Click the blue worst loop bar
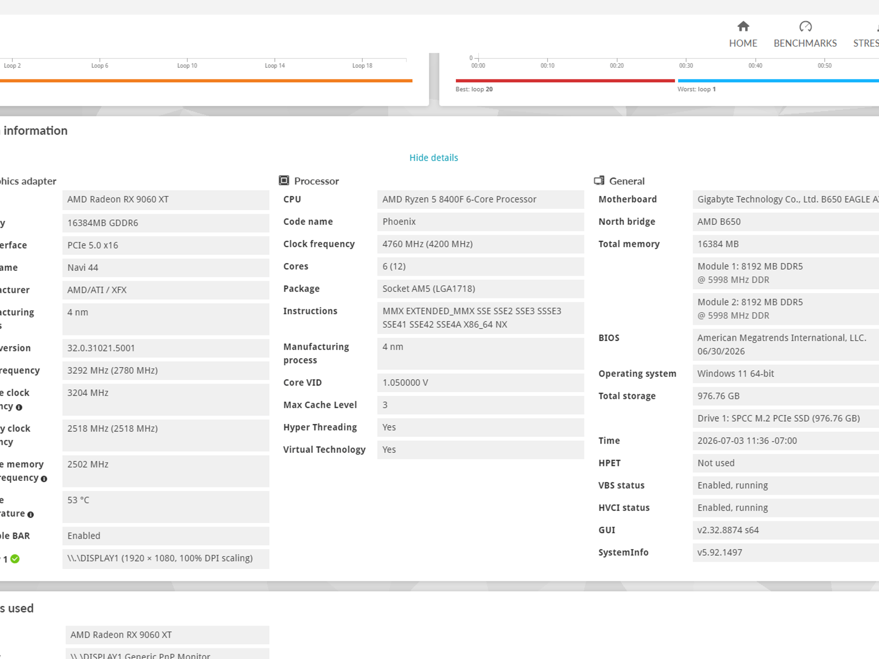Viewport: 879px width, 659px height. coord(778,81)
